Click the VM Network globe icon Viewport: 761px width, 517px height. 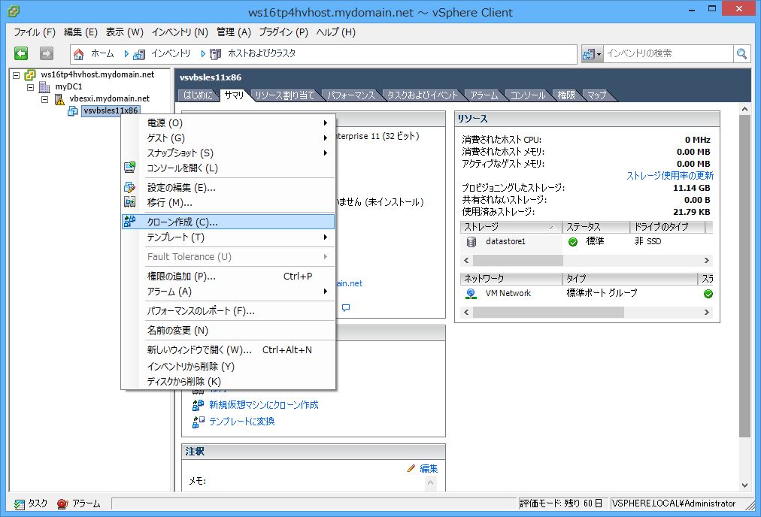click(470, 293)
